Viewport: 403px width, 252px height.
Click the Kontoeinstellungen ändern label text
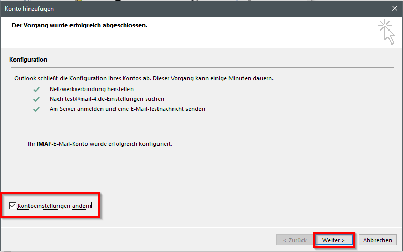54,206
